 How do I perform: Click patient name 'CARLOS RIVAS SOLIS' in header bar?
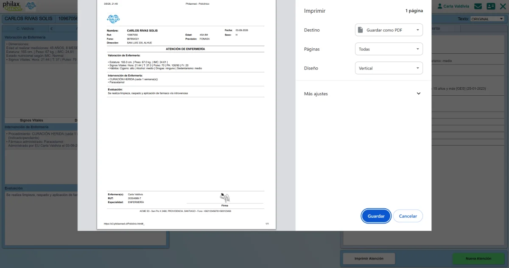click(x=29, y=19)
